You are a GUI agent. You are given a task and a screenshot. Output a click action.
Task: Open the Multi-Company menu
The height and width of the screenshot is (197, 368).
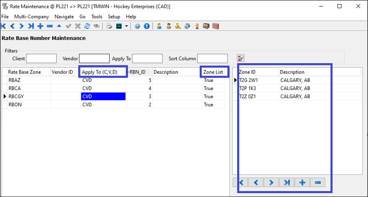tap(31, 17)
